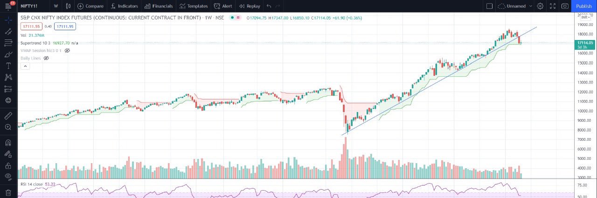This screenshot has height=198, width=597.
Task: Open the chart patterns tool
Action: tap(8, 77)
